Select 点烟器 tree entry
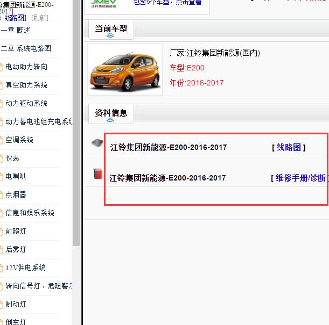329x325 pixels. pos(16,194)
